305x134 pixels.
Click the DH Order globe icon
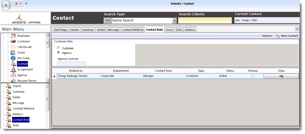13,58
